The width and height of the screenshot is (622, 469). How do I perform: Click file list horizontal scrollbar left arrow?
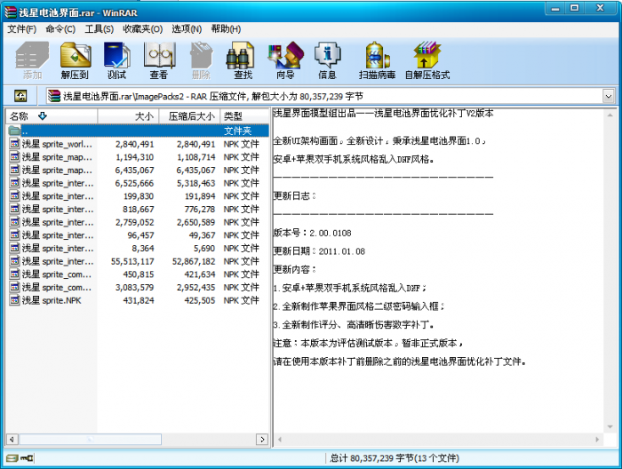(12, 439)
